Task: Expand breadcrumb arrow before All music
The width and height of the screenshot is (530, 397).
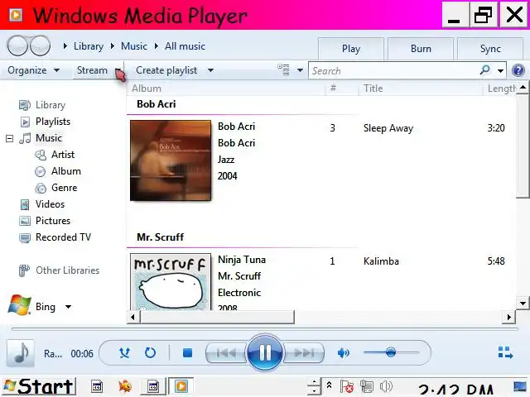Action: click(157, 46)
